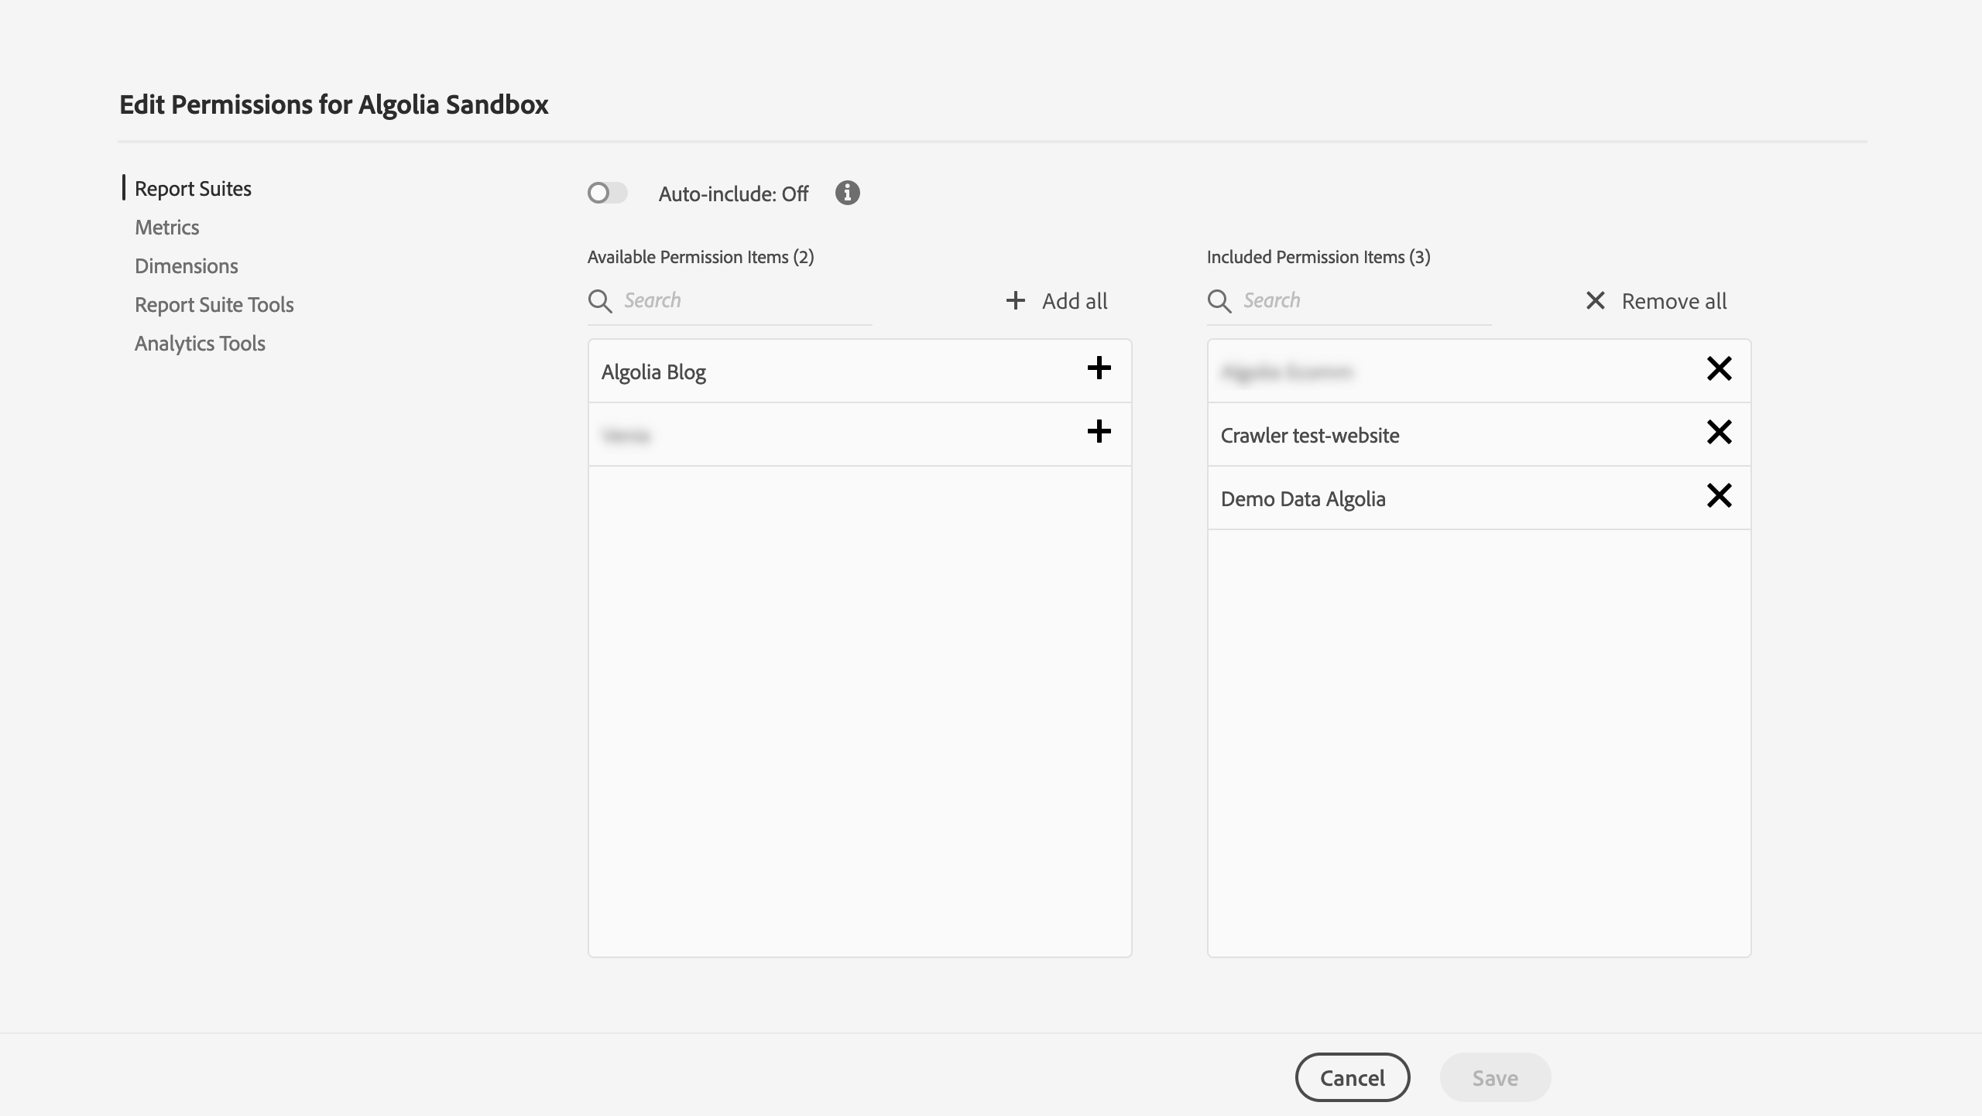Click the remove icon for Crawler test-website
This screenshot has width=1982, height=1116.
(x=1720, y=433)
